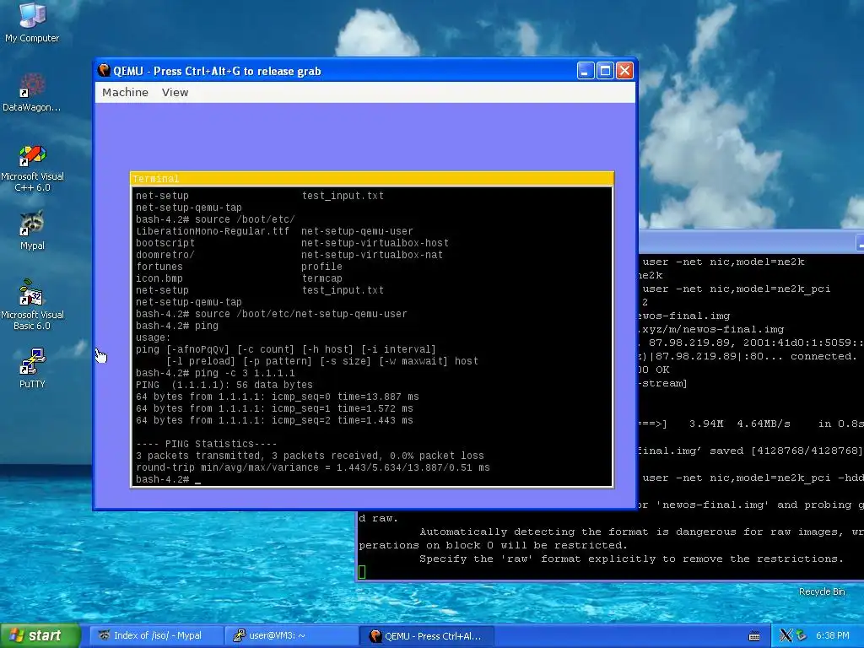Open the DataWagon desktop shortcut
The height and width of the screenshot is (648, 864).
click(x=32, y=91)
